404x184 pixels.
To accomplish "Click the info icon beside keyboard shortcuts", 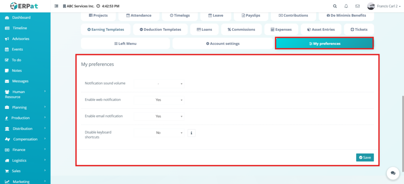I will 191,133.
